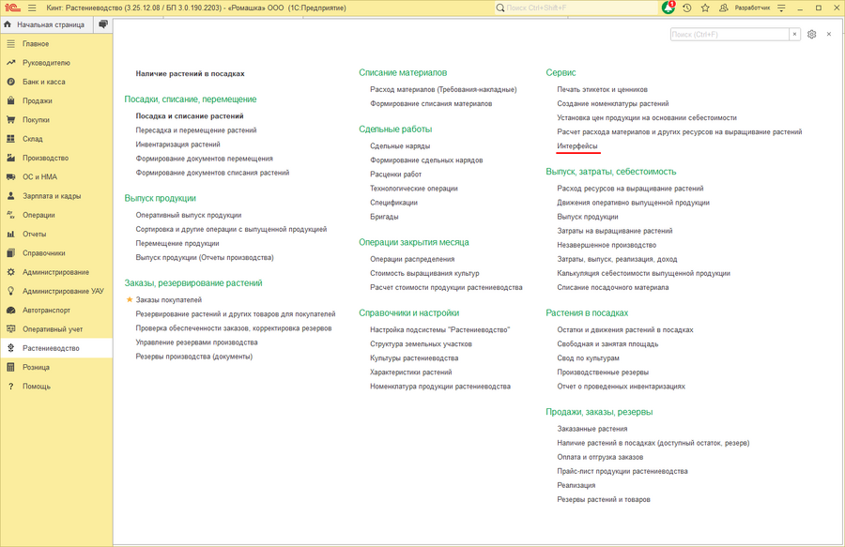Open Печать этикеток и ценников
Viewport: 845px width, 547px height.
[x=602, y=89]
